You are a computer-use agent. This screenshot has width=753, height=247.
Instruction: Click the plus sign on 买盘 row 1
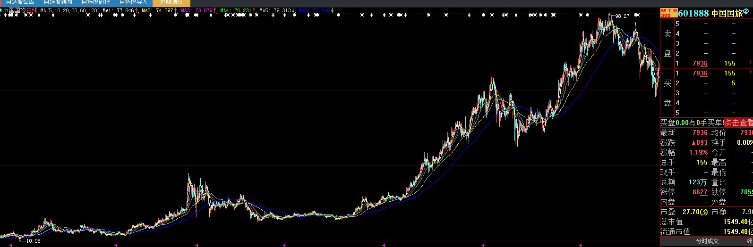751,73
